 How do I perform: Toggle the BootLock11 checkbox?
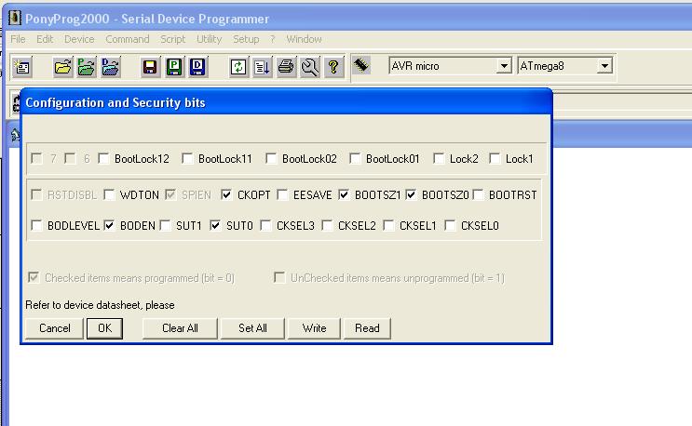pos(187,159)
